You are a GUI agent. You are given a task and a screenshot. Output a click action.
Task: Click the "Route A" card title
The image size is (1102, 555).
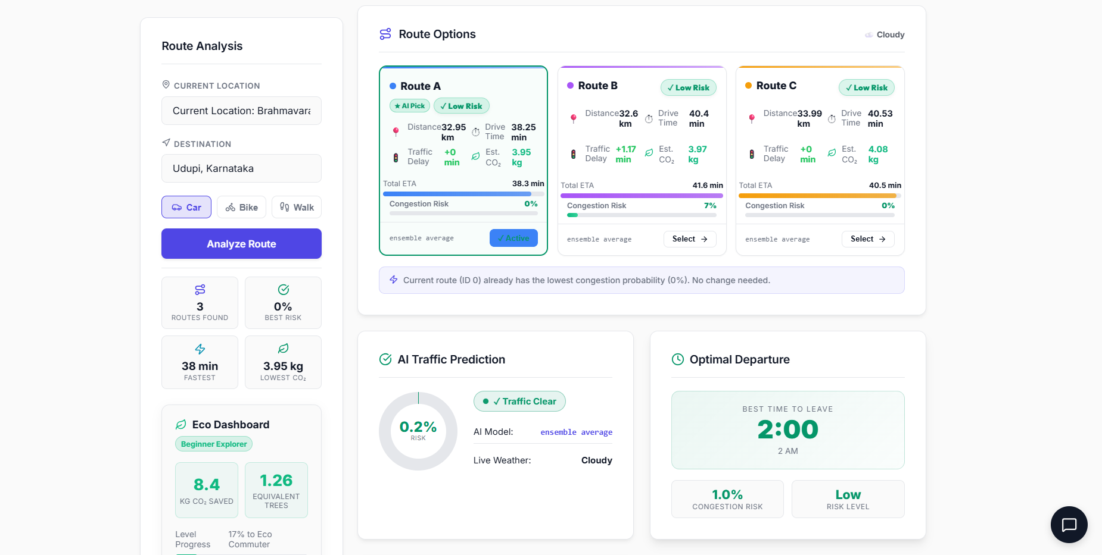point(421,86)
